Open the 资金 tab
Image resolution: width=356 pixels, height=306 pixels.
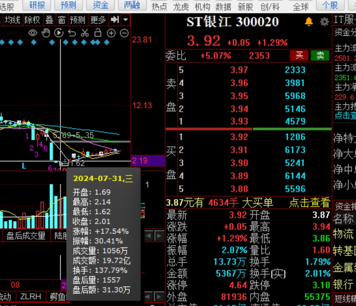pyautogui.click(x=101, y=5)
